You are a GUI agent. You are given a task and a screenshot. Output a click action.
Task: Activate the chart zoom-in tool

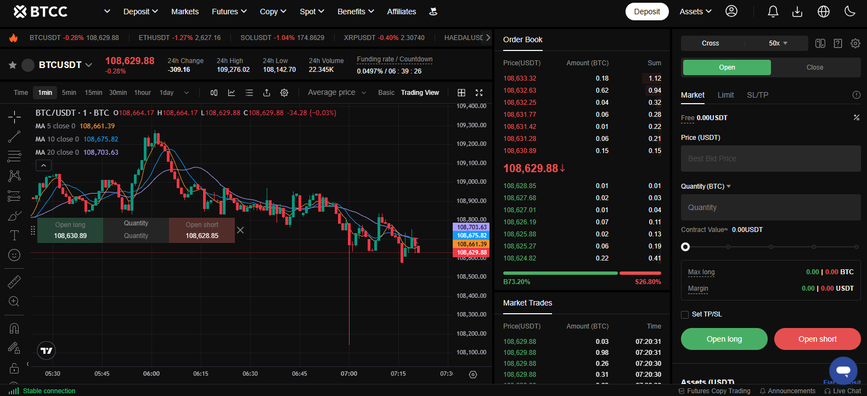(x=14, y=301)
